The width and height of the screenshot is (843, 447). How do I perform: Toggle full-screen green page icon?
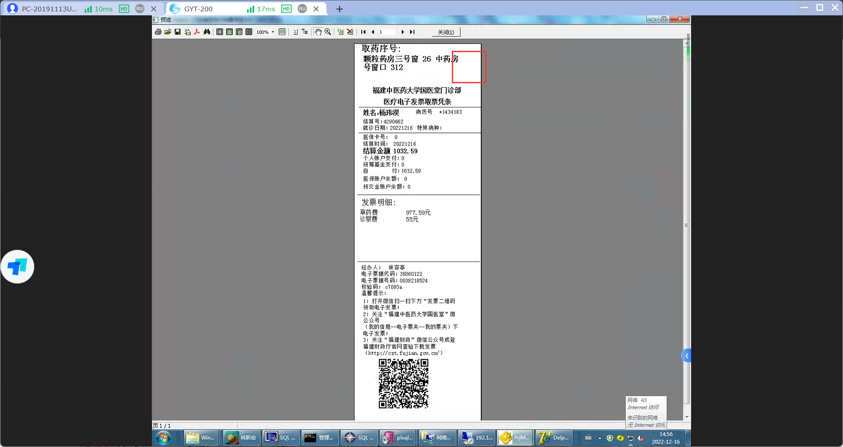[x=282, y=32]
